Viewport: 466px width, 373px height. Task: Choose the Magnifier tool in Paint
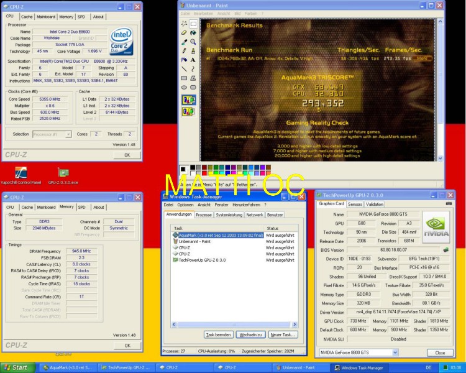[x=193, y=42]
